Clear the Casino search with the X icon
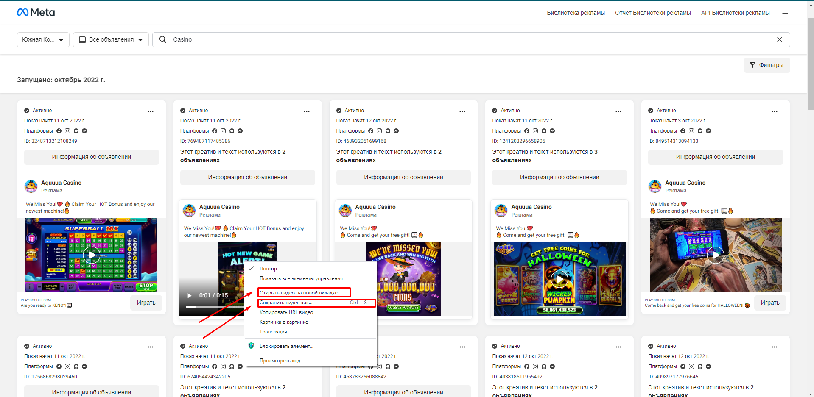The image size is (814, 397). point(779,39)
